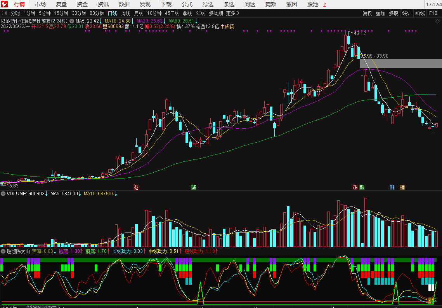Click the MA20: 25.63 label

(150, 21)
